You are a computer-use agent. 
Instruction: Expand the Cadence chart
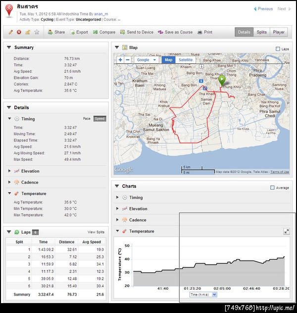click(117, 220)
